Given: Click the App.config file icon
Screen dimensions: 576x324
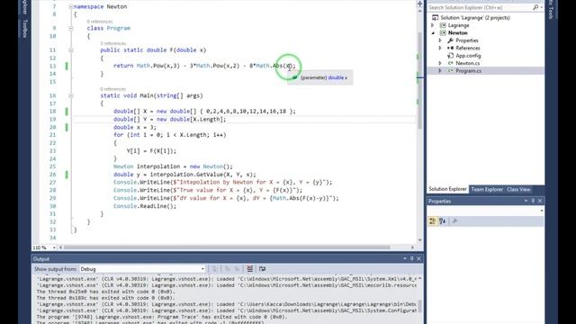Looking at the screenshot, I should click(x=450, y=56).
